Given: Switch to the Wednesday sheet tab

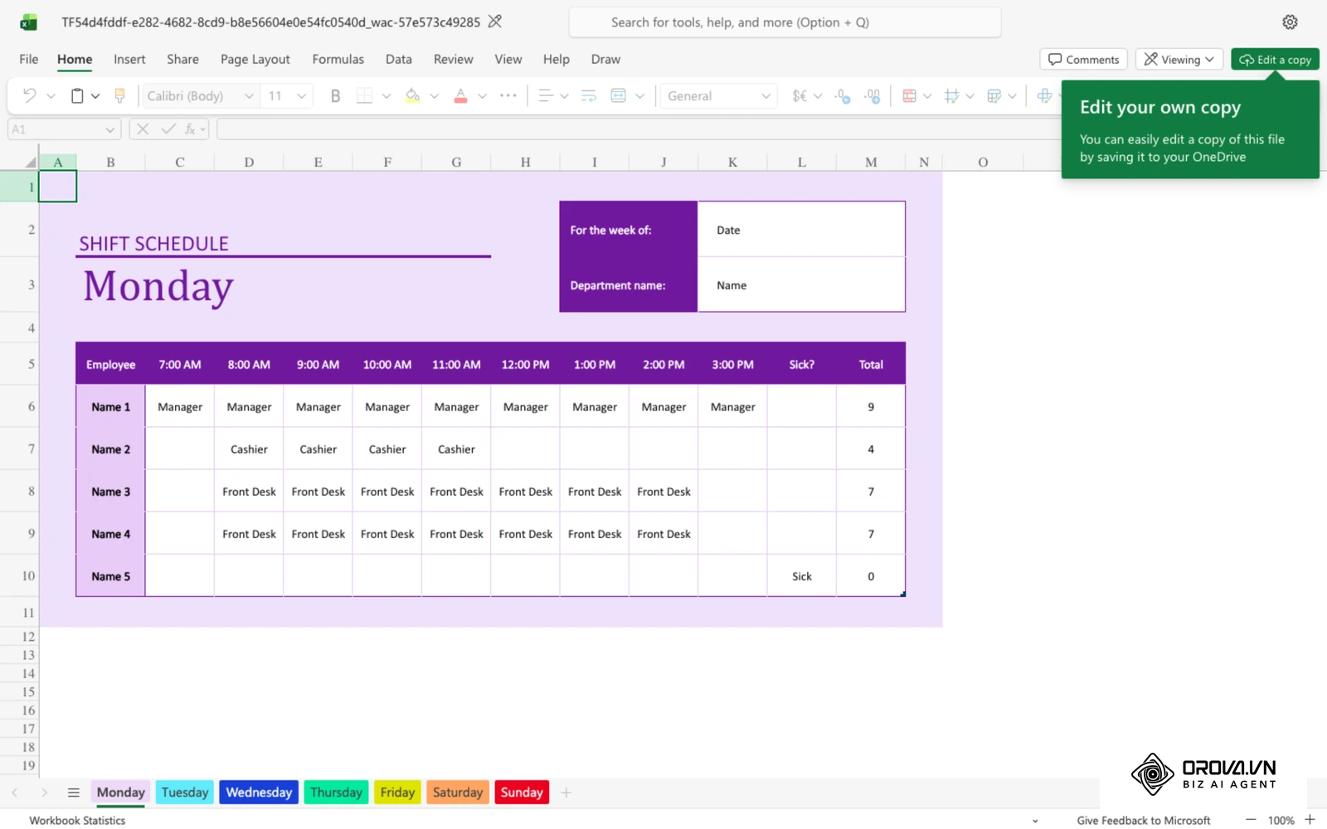Looking at the screenshot, I should [x=259, y=793].
